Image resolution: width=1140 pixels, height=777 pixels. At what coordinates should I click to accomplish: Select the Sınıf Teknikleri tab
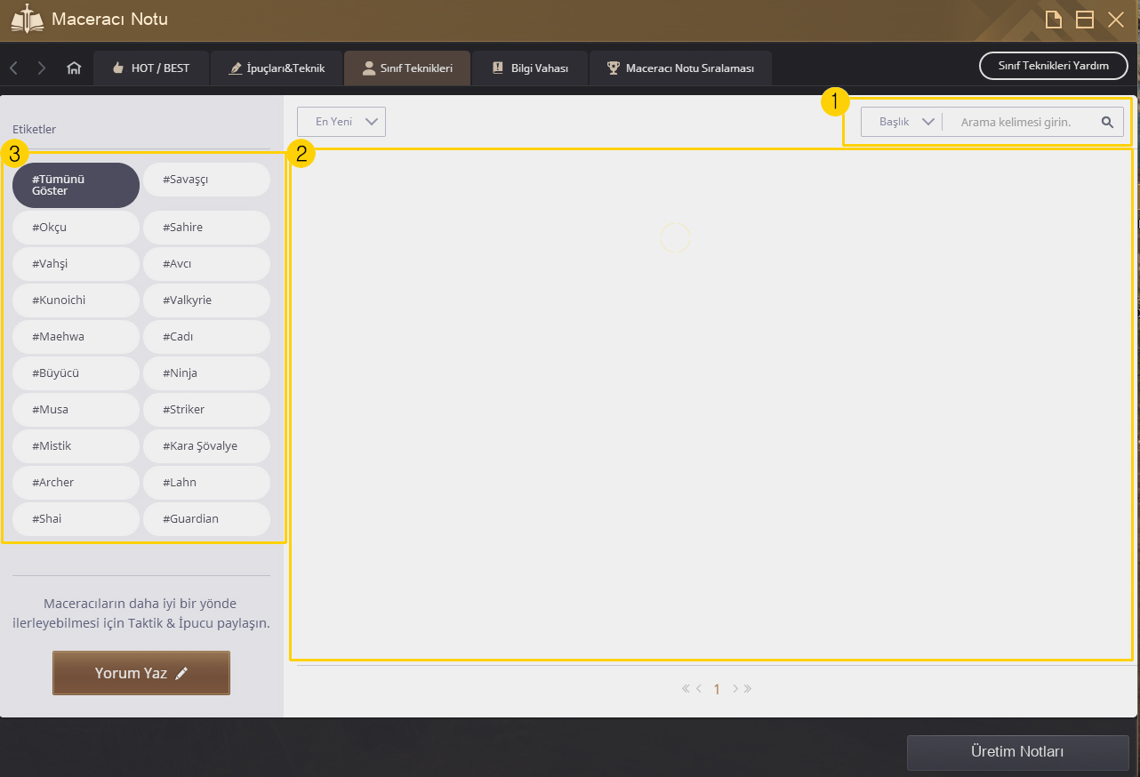tap(407, 68)
